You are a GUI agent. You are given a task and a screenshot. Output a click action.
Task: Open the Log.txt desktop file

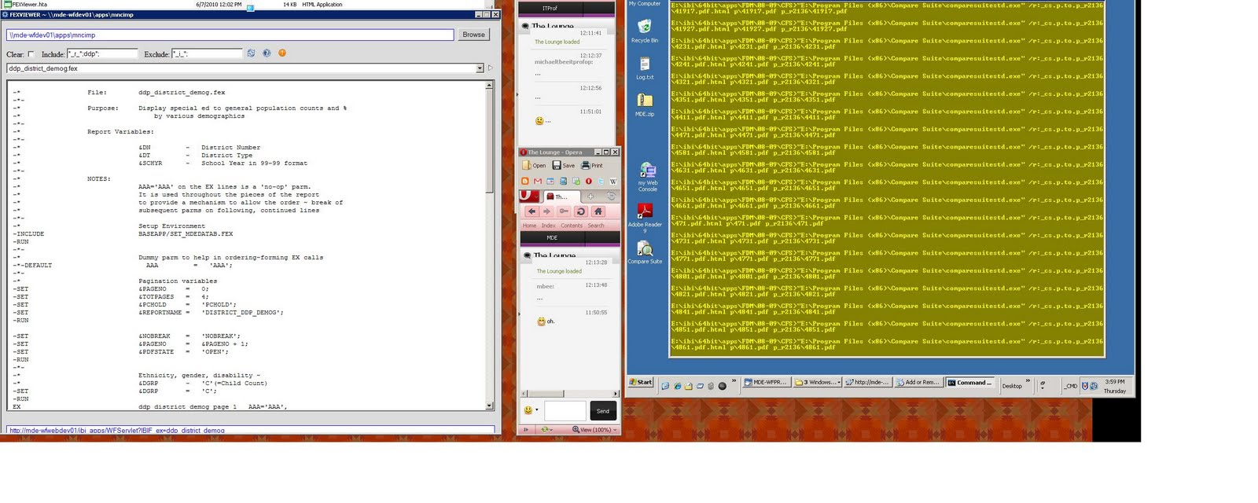pyautogui.click(x=645, y=68)
